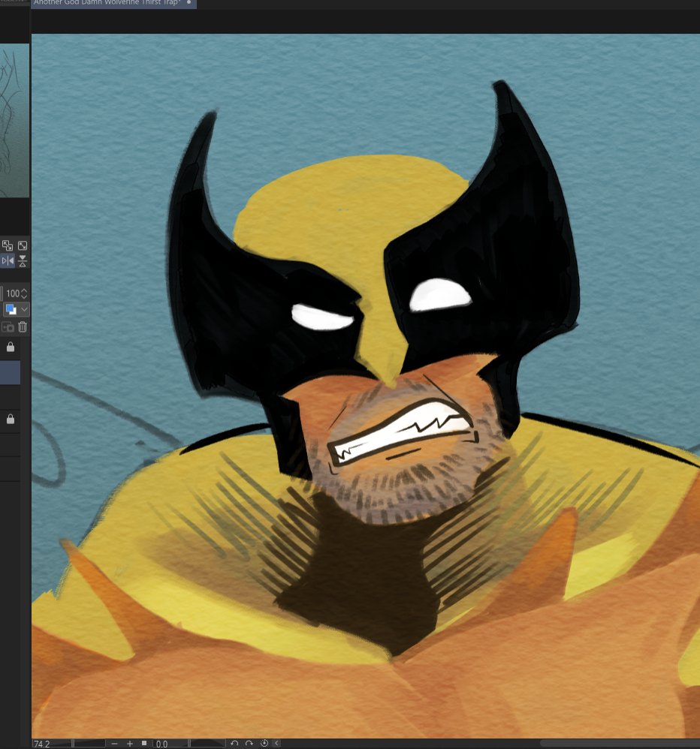This screenshot has height=749, width=700.
Task: Increase layer opacity with the up arrow
Action: pos(24,290)
